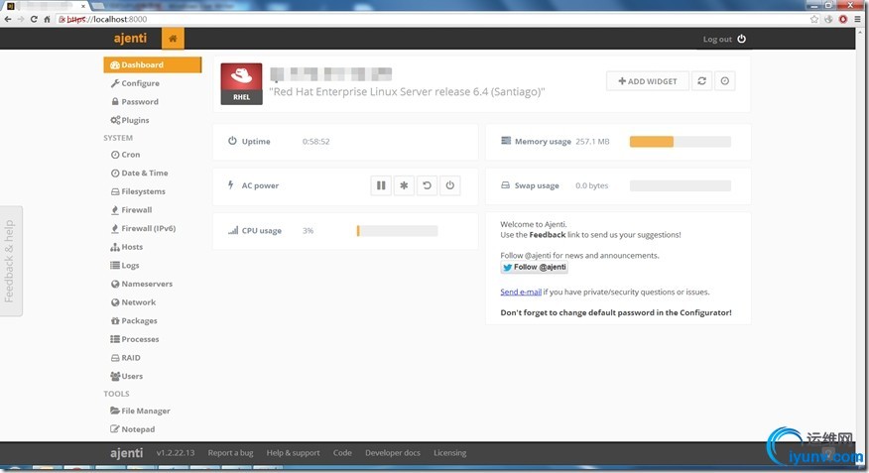Viewport: 869px width, 473px height.
Task: Click the RHEL red hat logo
Action: tap(242, 83)
